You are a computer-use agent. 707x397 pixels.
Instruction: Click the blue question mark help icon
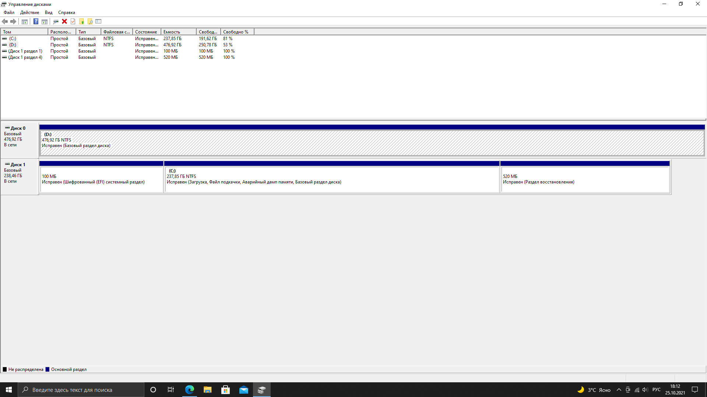(36, 21)
